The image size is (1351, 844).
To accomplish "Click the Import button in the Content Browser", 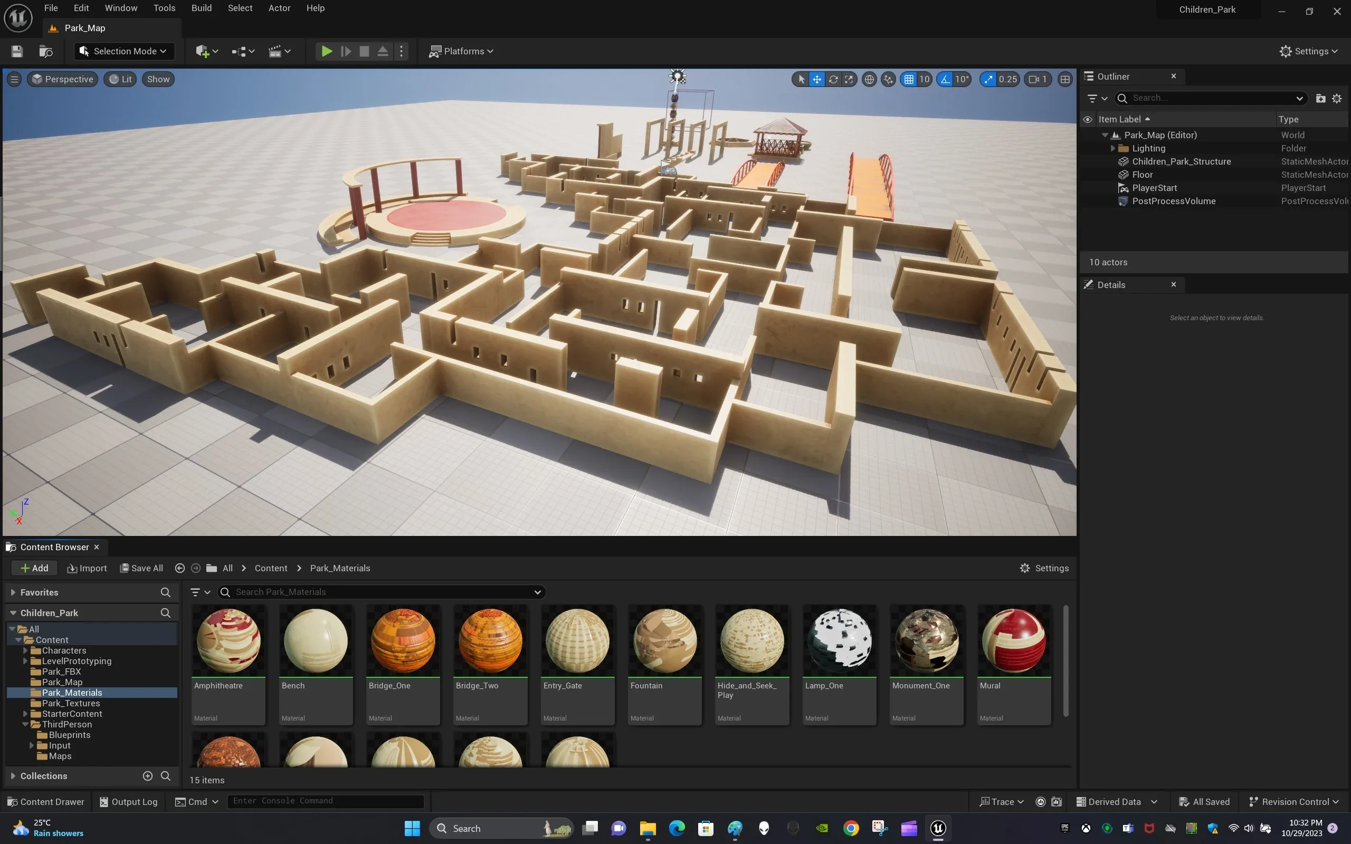I will click(x=87, y=568).
